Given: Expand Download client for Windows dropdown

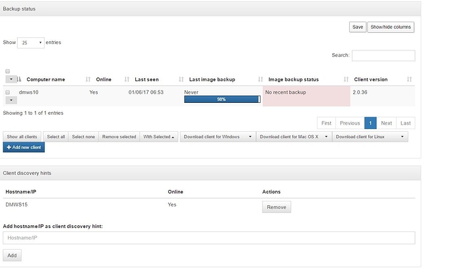Looking at the screenshot, I should coord(216,136).
